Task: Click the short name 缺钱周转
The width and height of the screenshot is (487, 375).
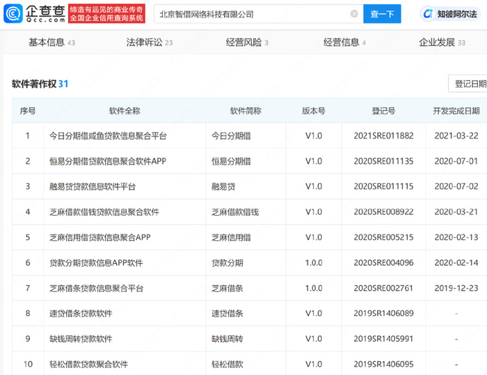Action: click(x=227, y=339)
